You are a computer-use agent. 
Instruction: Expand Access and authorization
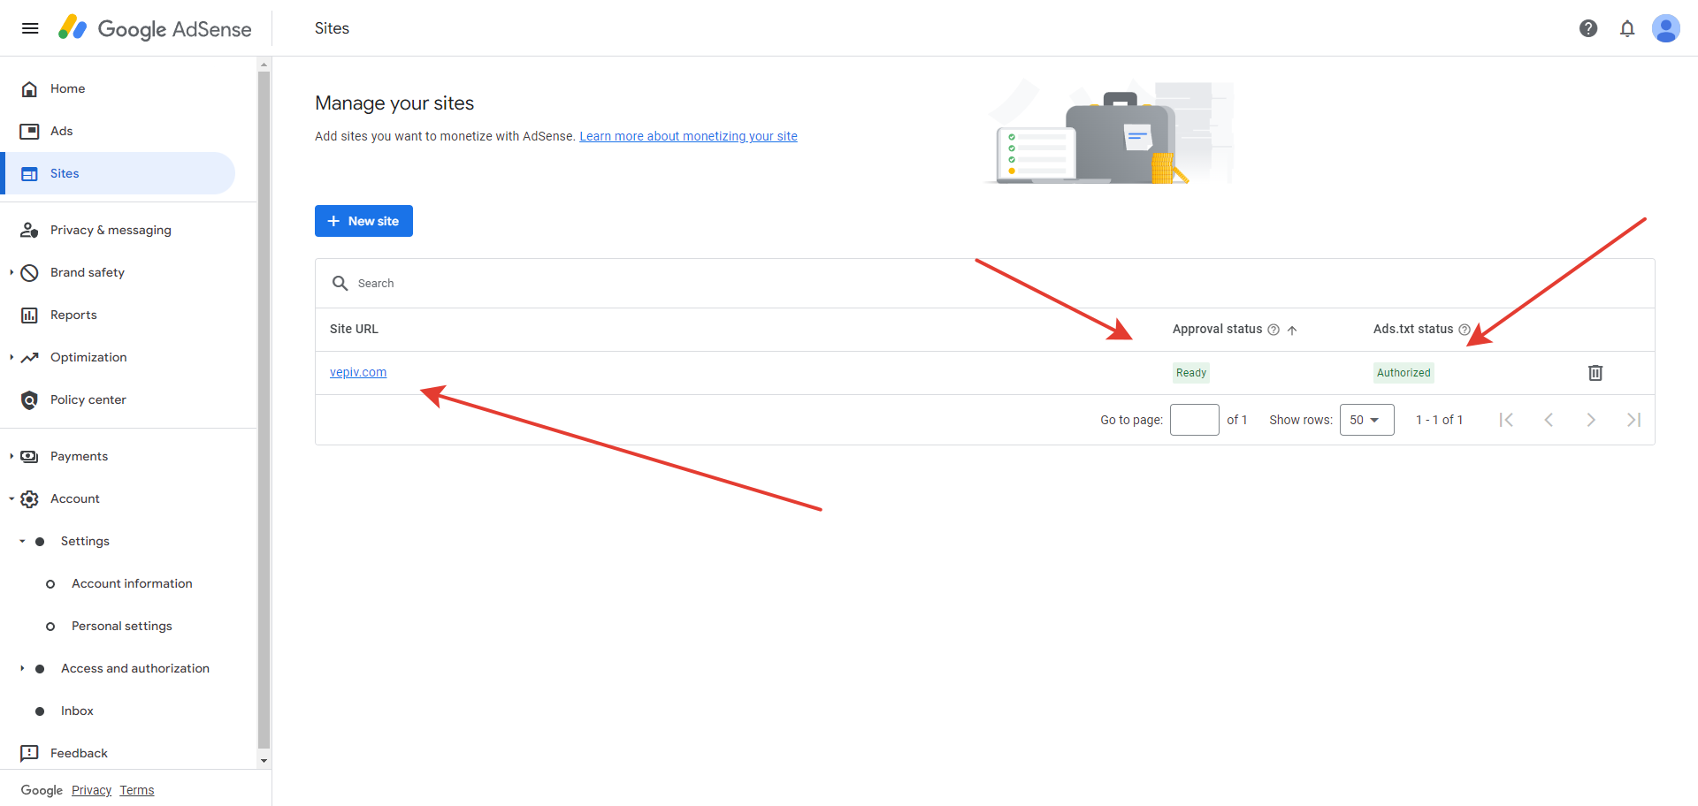pyautogui.click(x=22, y=668)
